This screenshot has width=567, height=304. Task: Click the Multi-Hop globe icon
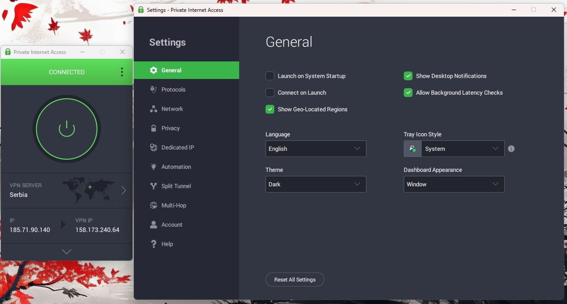pyautogui.click(x=154, y=205)
